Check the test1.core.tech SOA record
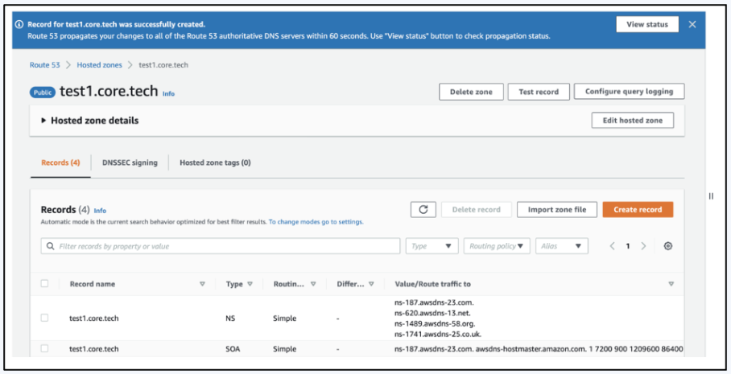Screen dimensions: 731x374 [x=44, y=348]
